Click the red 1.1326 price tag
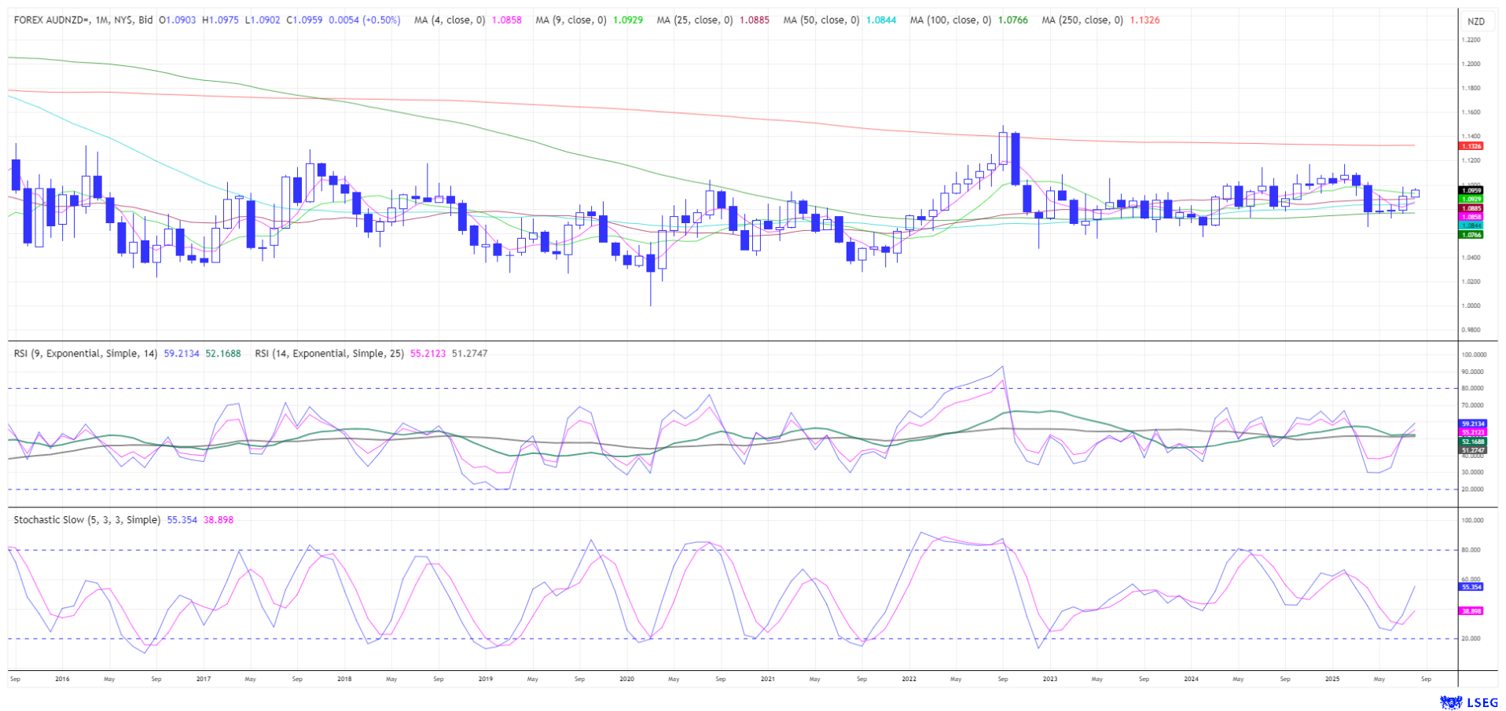Image resolution: width=1506 pixels, height=711 pixels. click(x=1471, y=146)
